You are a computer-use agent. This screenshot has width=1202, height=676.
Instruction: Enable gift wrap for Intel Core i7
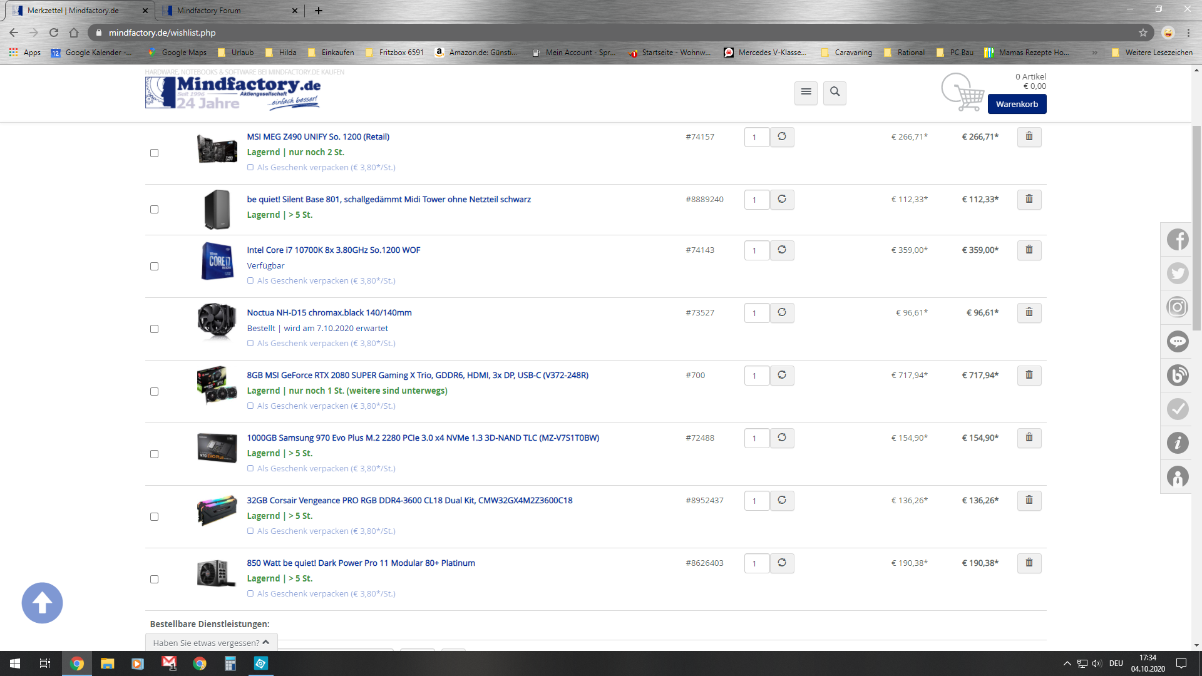click(250, 280)
